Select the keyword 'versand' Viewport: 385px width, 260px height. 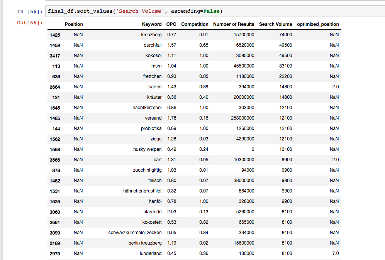[x=153, y=118]
